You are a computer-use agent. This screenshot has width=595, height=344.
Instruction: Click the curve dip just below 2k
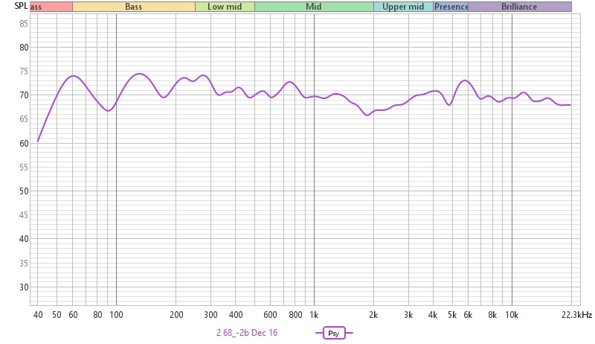pyautogui.click(x=367, y=115)
